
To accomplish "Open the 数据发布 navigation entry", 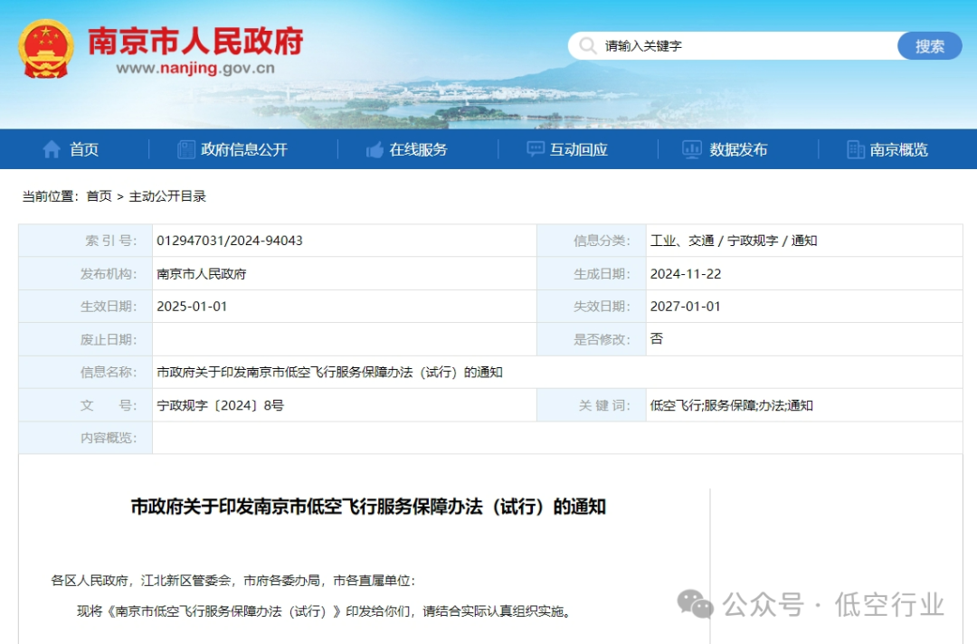I will click(740, 149).
